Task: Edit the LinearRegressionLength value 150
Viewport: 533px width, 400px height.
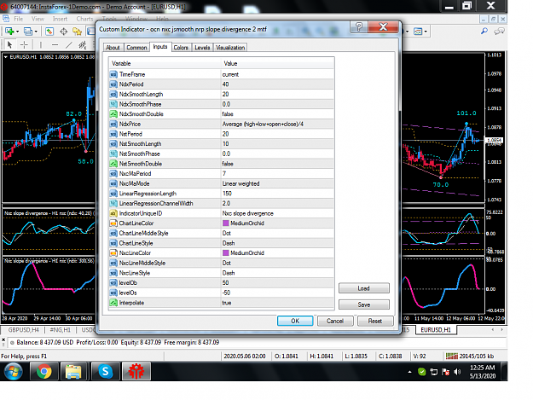Action: 277,194
